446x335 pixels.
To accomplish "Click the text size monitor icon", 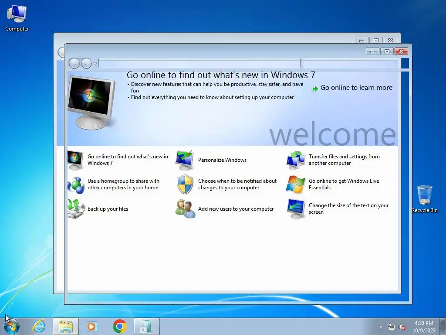I will pyautogui.click(x=296, y=209).
